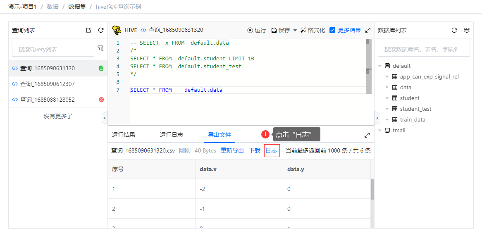The height and width of the screenshot is (236, 482).
Task: Click 下载 download link
Action: [255, 150]
